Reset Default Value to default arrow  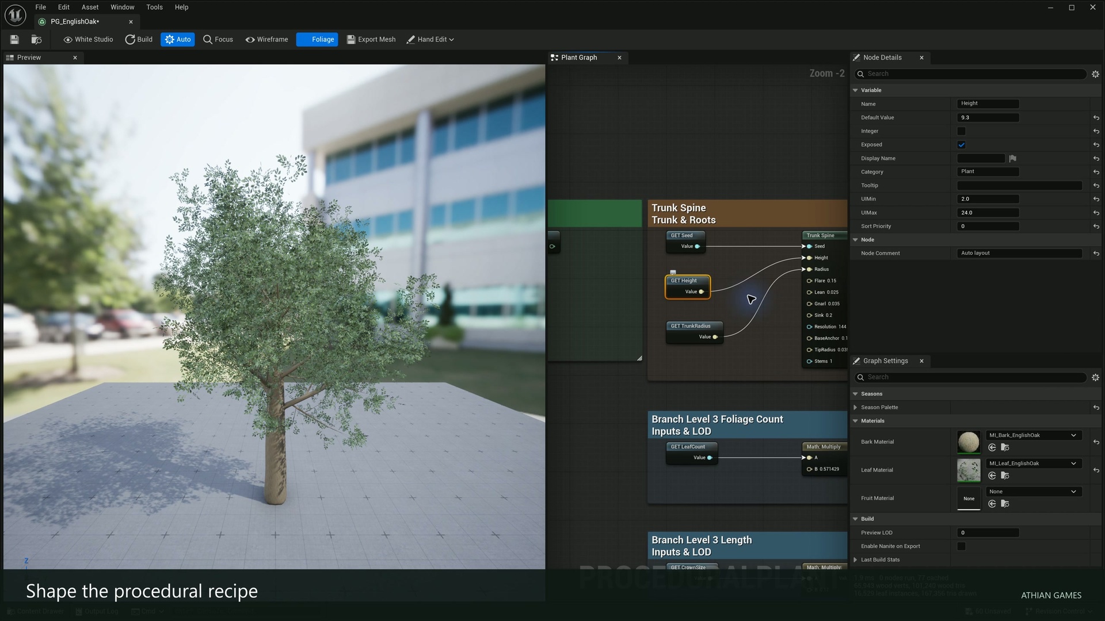(x=1096, y=118)
